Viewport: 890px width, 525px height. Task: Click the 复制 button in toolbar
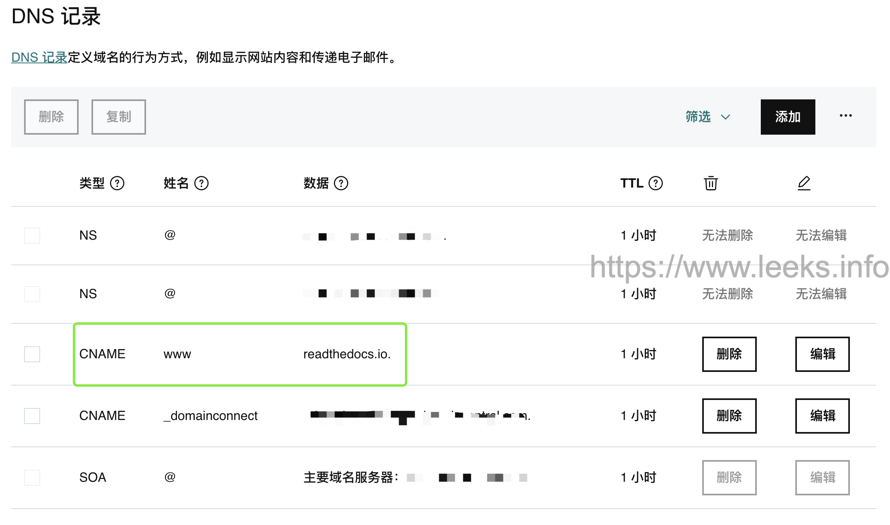(x=119, y=117)
